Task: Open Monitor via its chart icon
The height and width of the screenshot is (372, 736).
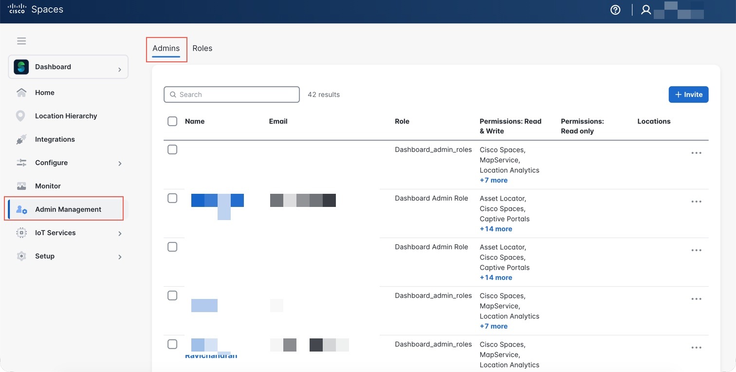Action: point(21,186)
